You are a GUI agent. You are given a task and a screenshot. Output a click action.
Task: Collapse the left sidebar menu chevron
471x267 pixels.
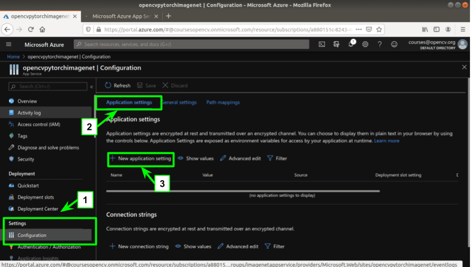(x=91, y=87)
